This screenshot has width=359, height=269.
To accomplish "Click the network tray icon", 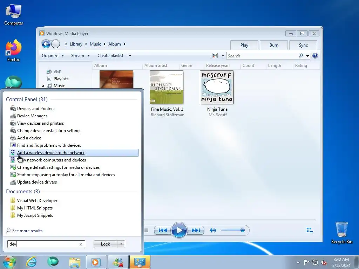I will [315, 262].
